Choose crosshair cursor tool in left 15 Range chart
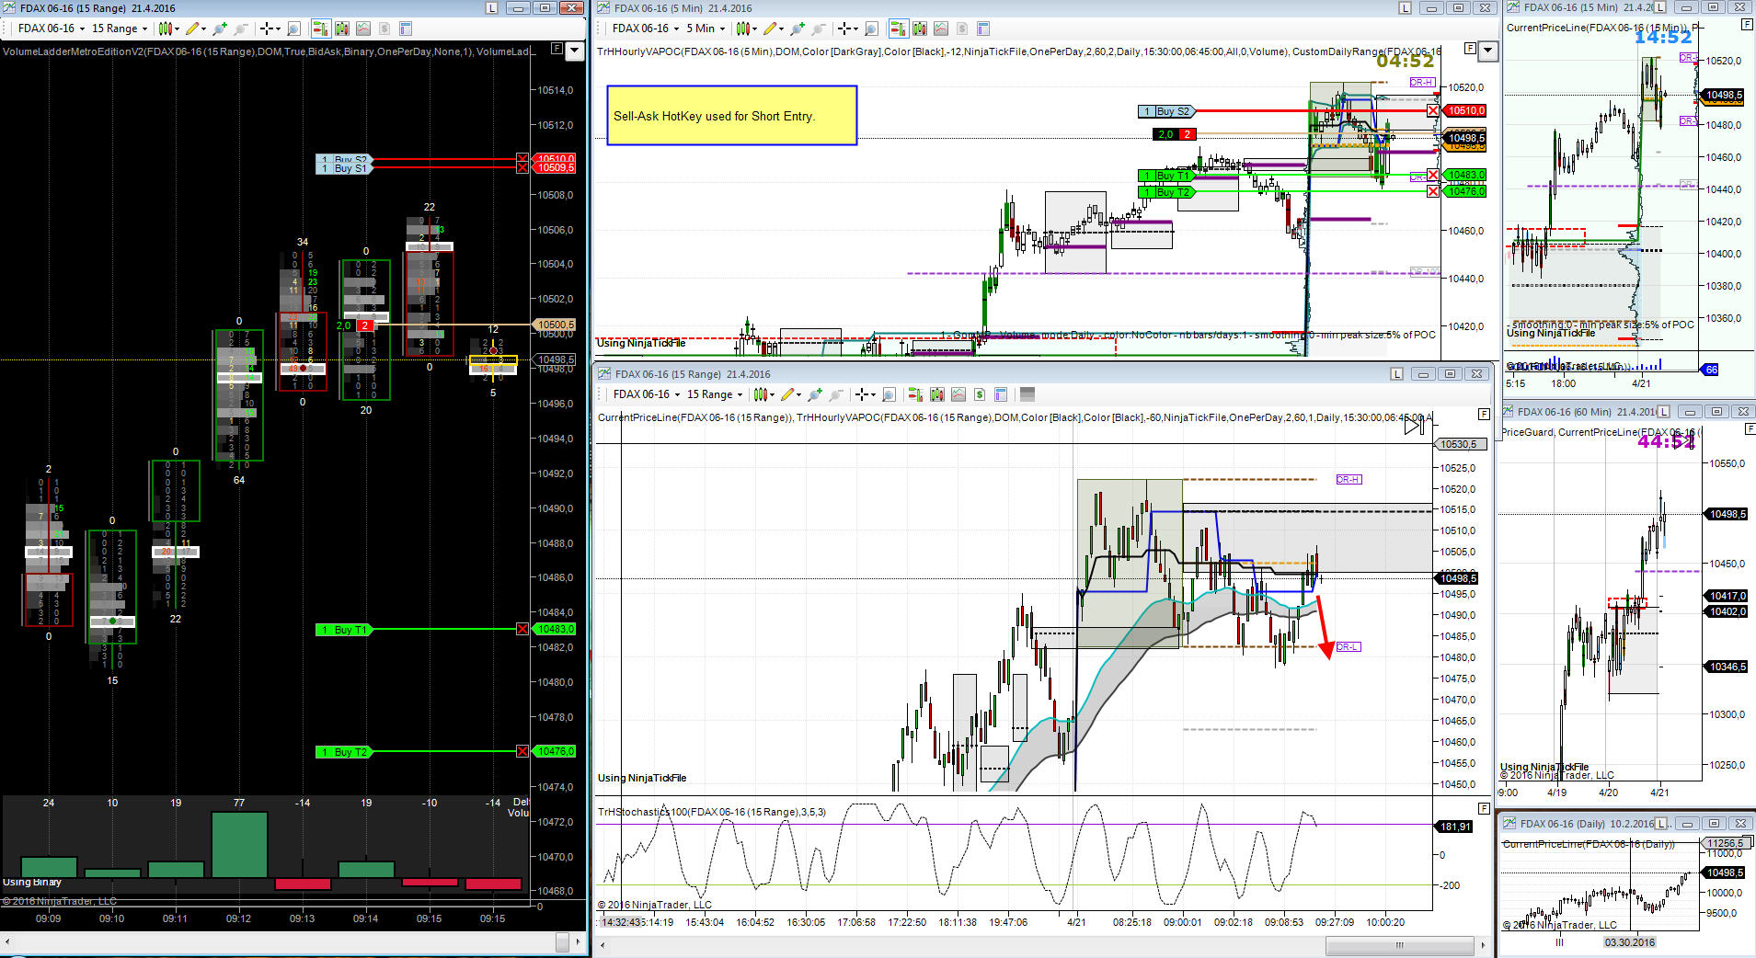Viewport: 1756px width, 958px height. point(266,29)
